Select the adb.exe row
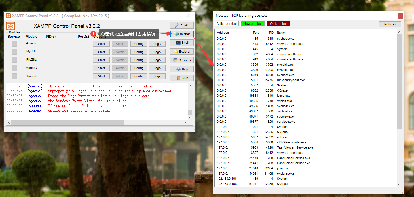The image size is (414, 197). [306, 137]
